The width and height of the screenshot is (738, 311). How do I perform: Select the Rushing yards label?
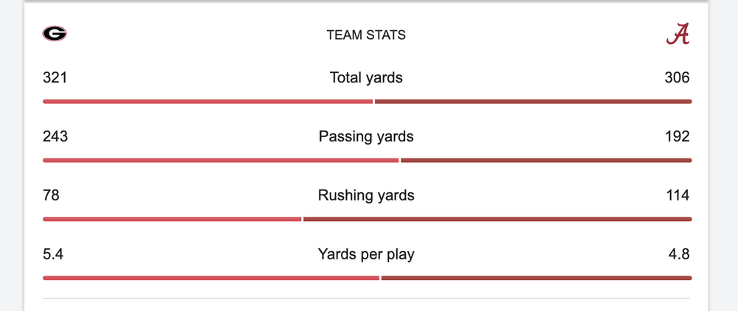tap(366, 195)
